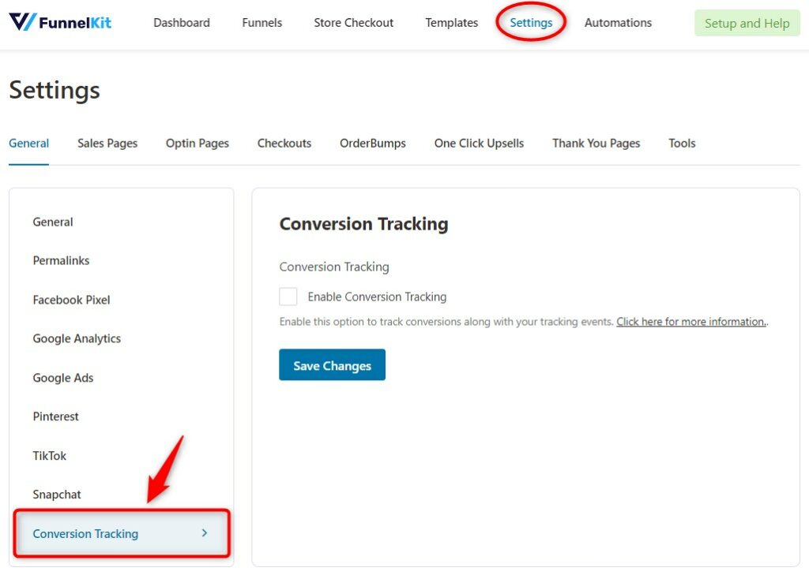809x575 pixels.
Task: Click the Setup and Help button
Action: pyautogui.click(x=747, y=23)
